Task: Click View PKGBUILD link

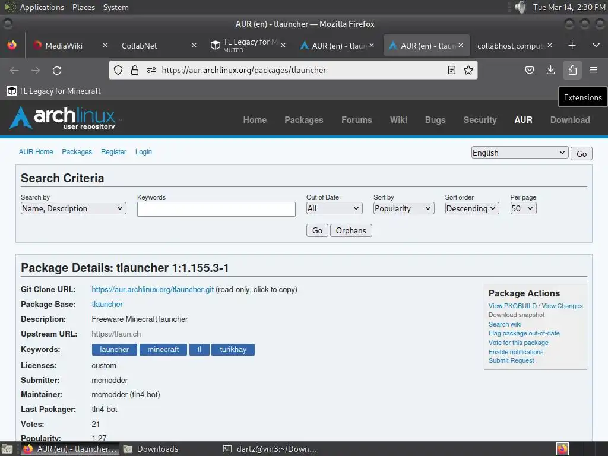Action: point(512,306)
